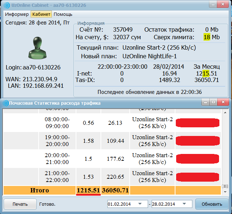Open the end date 28.02.2014 dropdown
This screenshot has height=214, width=232.
pos(184,204)
